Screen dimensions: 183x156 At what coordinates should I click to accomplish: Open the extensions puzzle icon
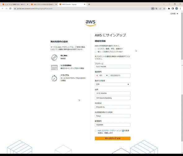point(169,8)
